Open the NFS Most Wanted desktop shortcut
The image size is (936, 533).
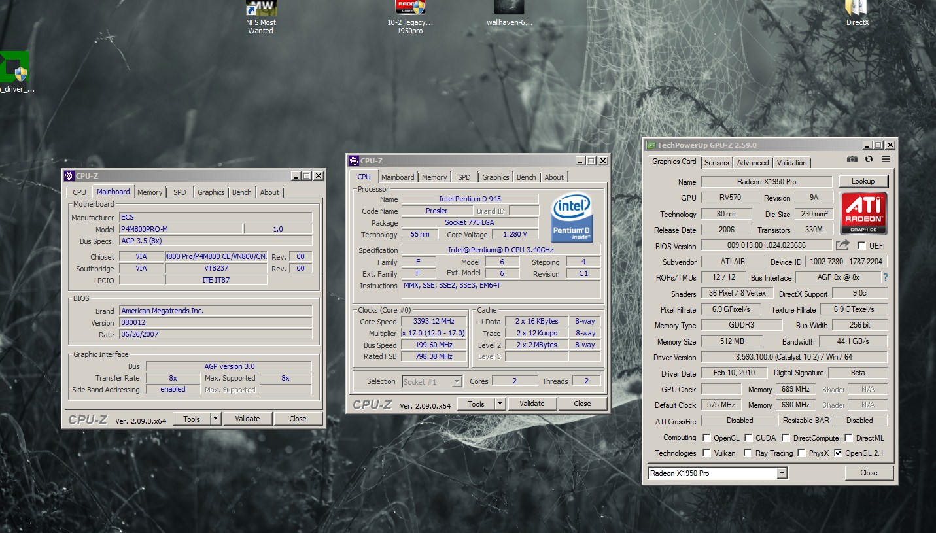[261, 18]
